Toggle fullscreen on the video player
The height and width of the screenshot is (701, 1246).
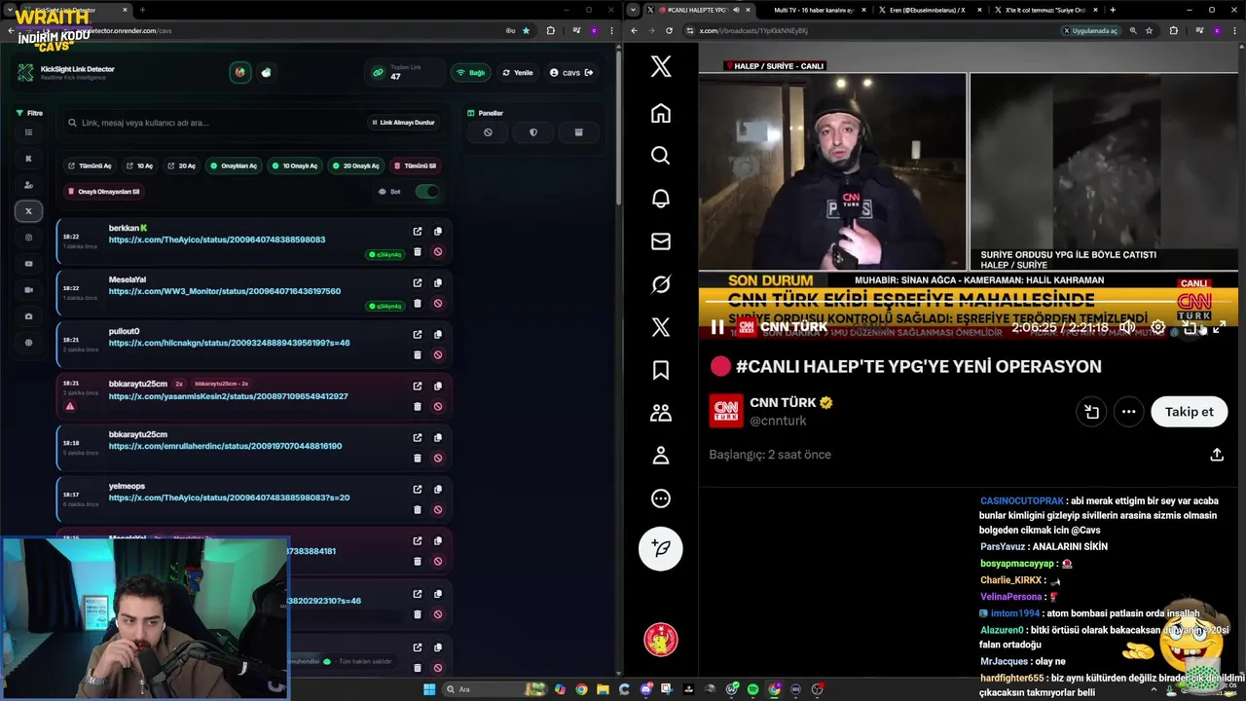point(1219,328)
